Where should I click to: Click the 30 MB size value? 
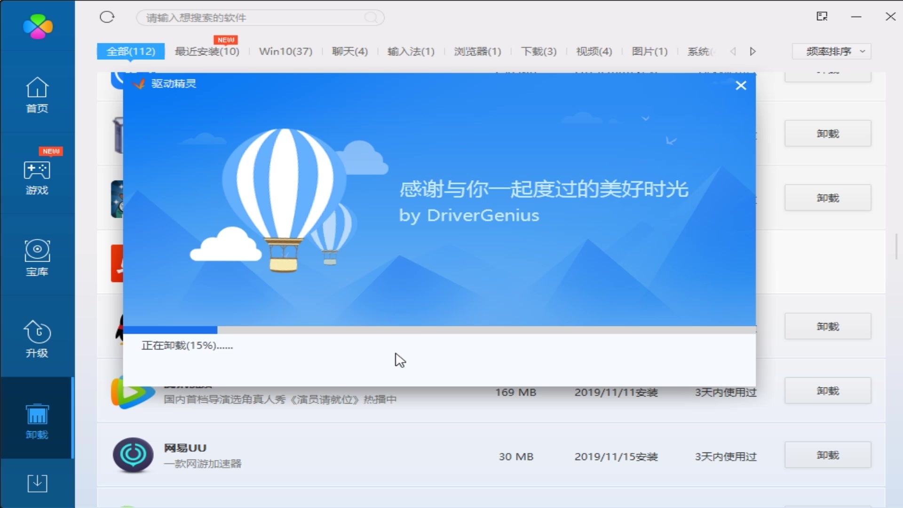pyautogui.click(x=516, y=457)
